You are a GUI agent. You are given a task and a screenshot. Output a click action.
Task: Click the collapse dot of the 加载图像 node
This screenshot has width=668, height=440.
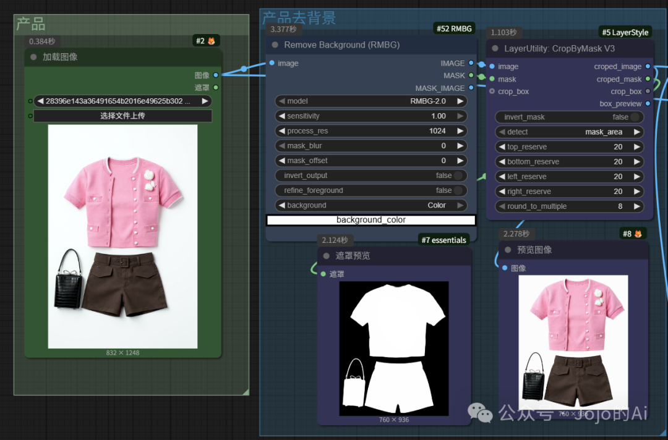coord(33,57)
